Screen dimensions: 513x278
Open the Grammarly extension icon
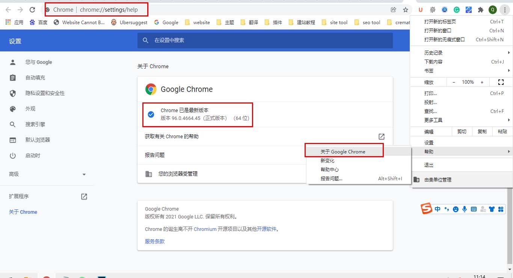click(457, 9)
